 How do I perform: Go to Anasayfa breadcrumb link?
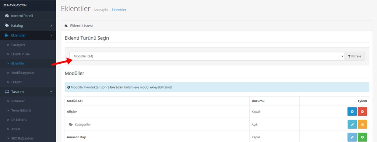click(101, 10)
